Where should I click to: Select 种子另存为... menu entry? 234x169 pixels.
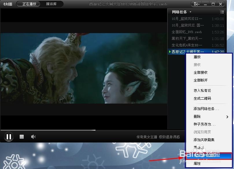(x=209, y=124)
